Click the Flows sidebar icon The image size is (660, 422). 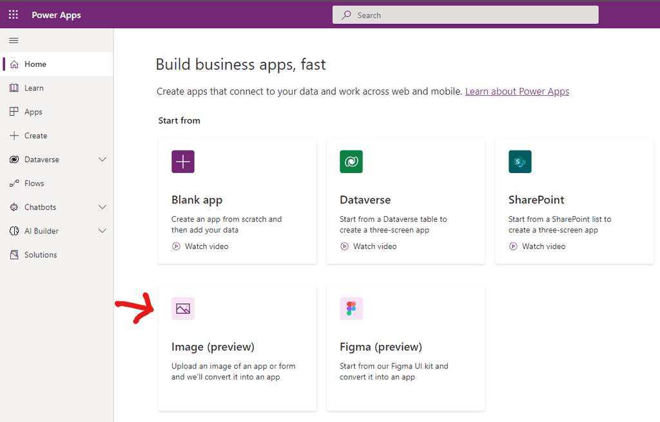click(14, 183)
